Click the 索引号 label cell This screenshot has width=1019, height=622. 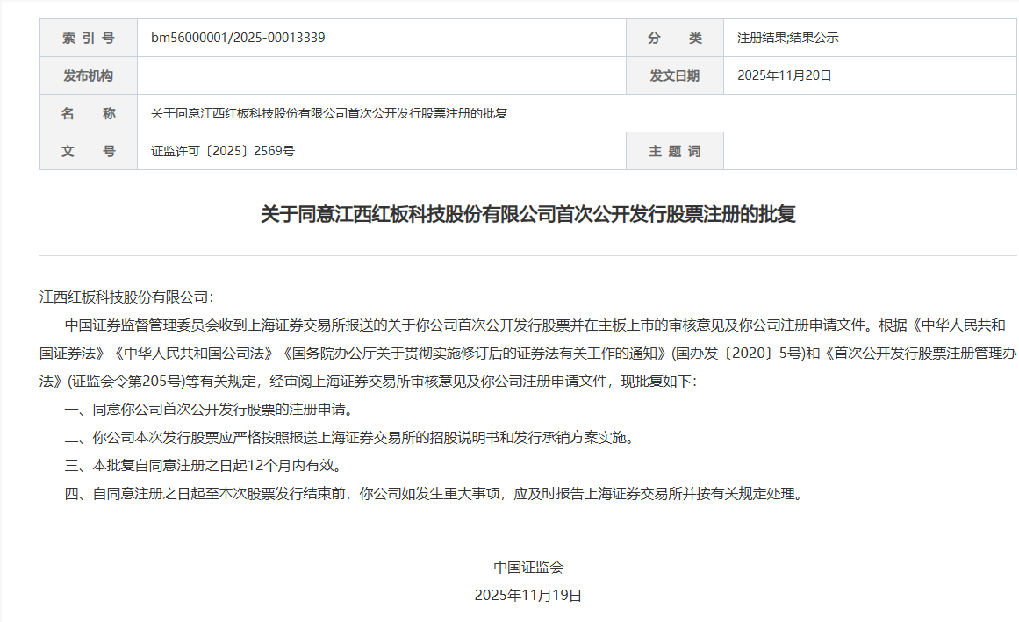[x=88, y=37]
